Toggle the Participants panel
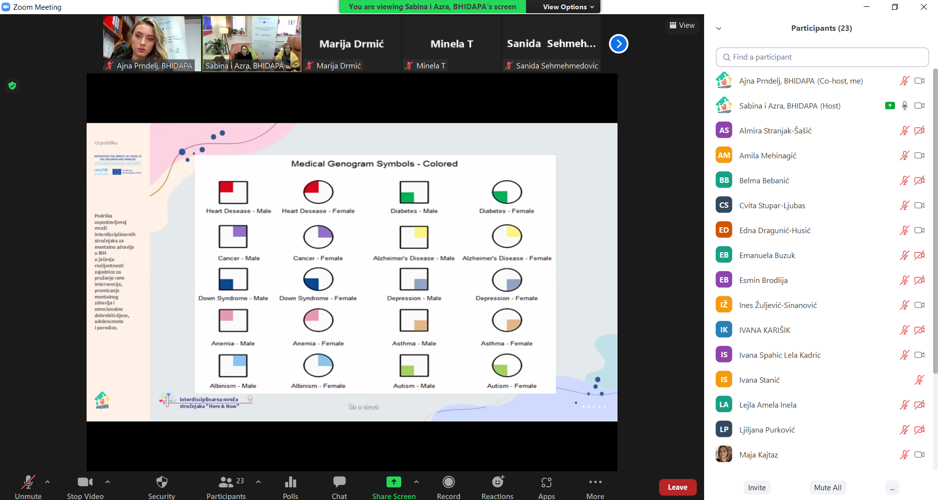The width and height of the screenshot is (938, 500). tap(226, 482)
